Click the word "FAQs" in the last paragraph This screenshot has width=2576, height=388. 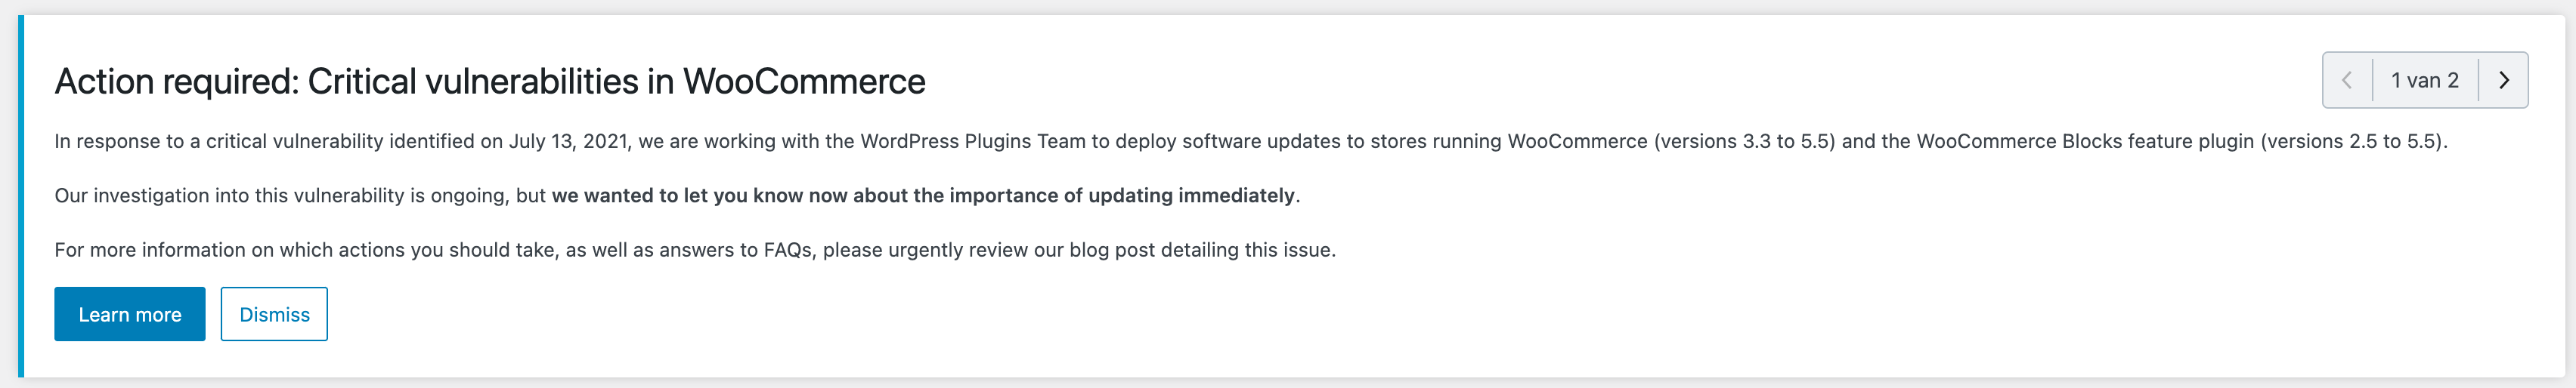[x=789, y=251]
